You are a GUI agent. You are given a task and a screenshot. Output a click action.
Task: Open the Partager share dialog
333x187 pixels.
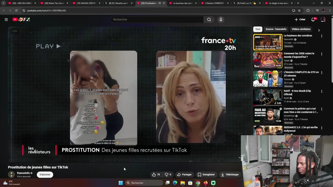pos(184,175)
